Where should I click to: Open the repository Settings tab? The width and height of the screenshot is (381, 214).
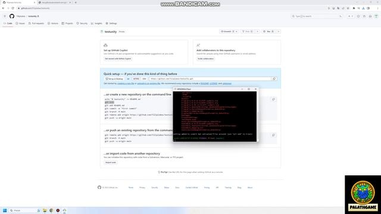pyautogui.click(x=111, y=24)
